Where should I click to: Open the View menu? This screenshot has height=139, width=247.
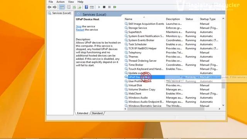click(x=71, y=2)
